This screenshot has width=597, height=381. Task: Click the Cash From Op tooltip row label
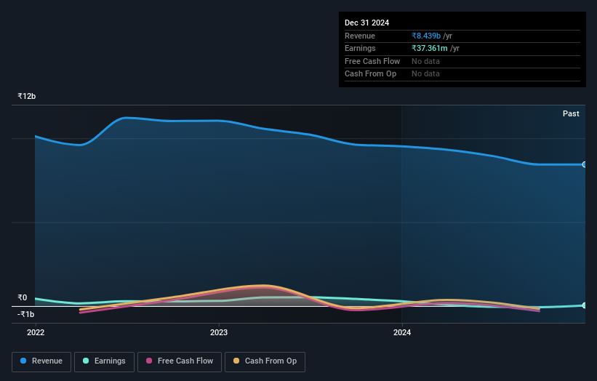pyautogui.click(x=370, y=74)
